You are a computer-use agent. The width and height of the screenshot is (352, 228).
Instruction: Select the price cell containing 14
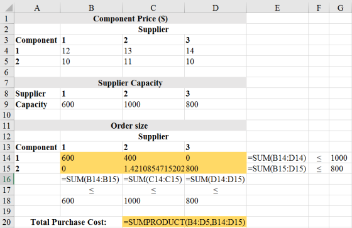(216, 51)
